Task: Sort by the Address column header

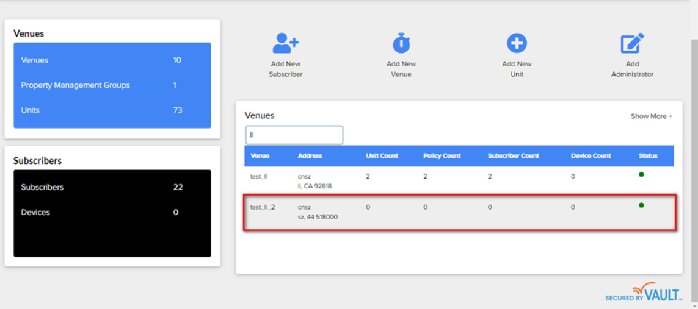Action: (310, 156)
